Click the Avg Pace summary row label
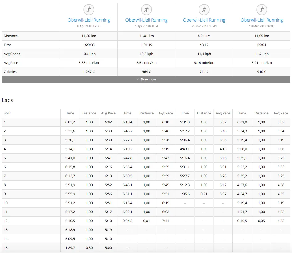This screenshot has width=292, height=253. click(x=11, y=63)
